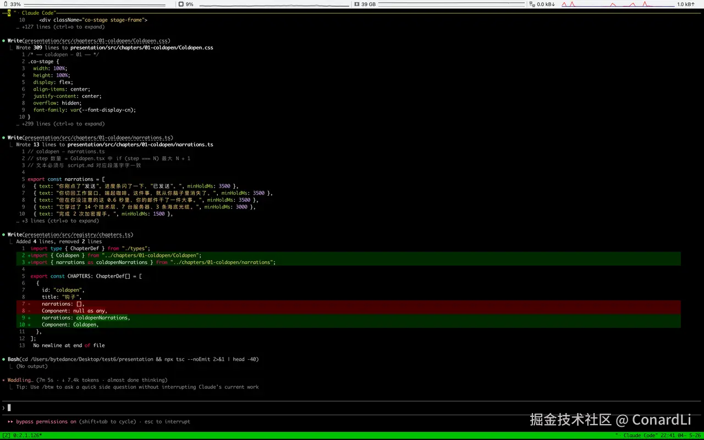Expand the +3 lines collapsed narrations output
This screenshot has height=440, width=704.
click(58, 221)
